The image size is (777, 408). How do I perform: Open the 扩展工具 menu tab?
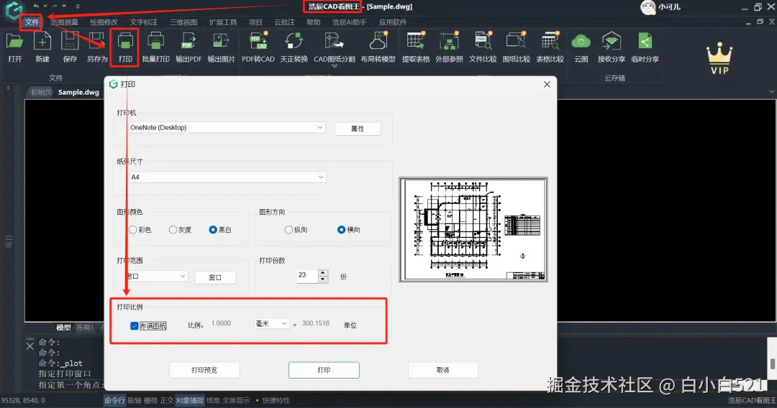coord(222,22)
